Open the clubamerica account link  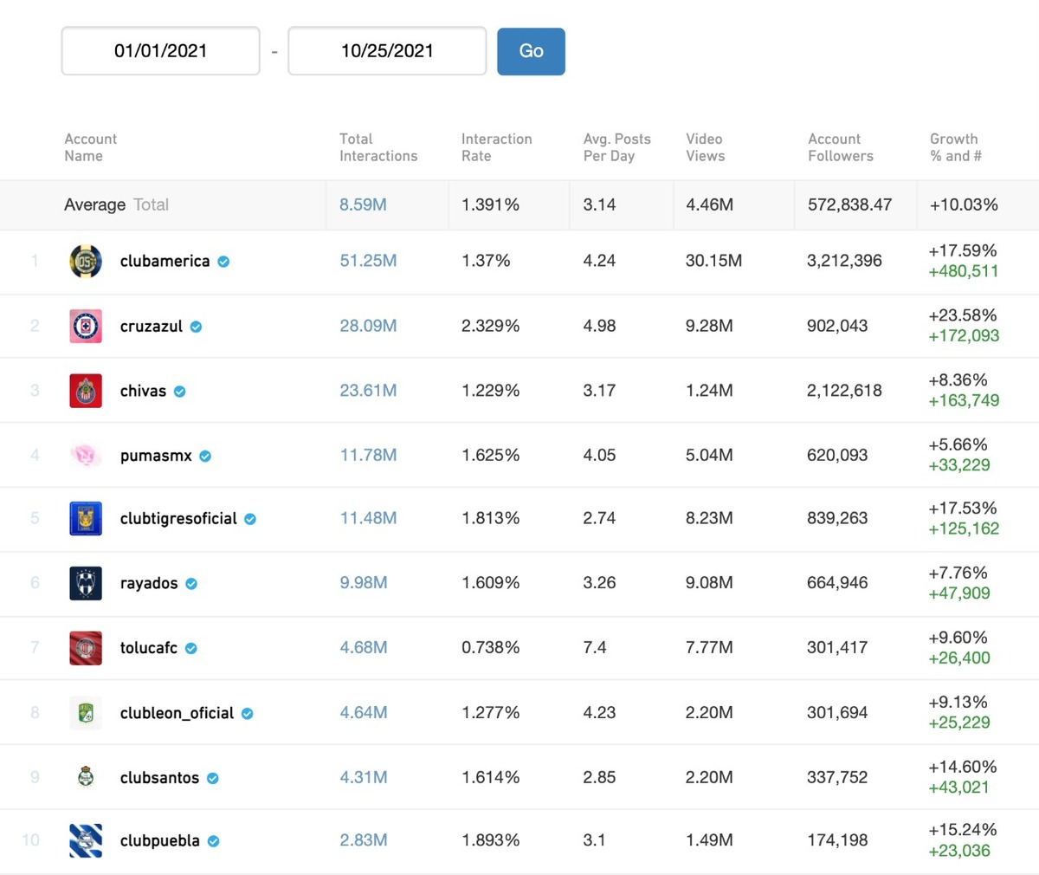pyautogui.click(x=165, y=261)
